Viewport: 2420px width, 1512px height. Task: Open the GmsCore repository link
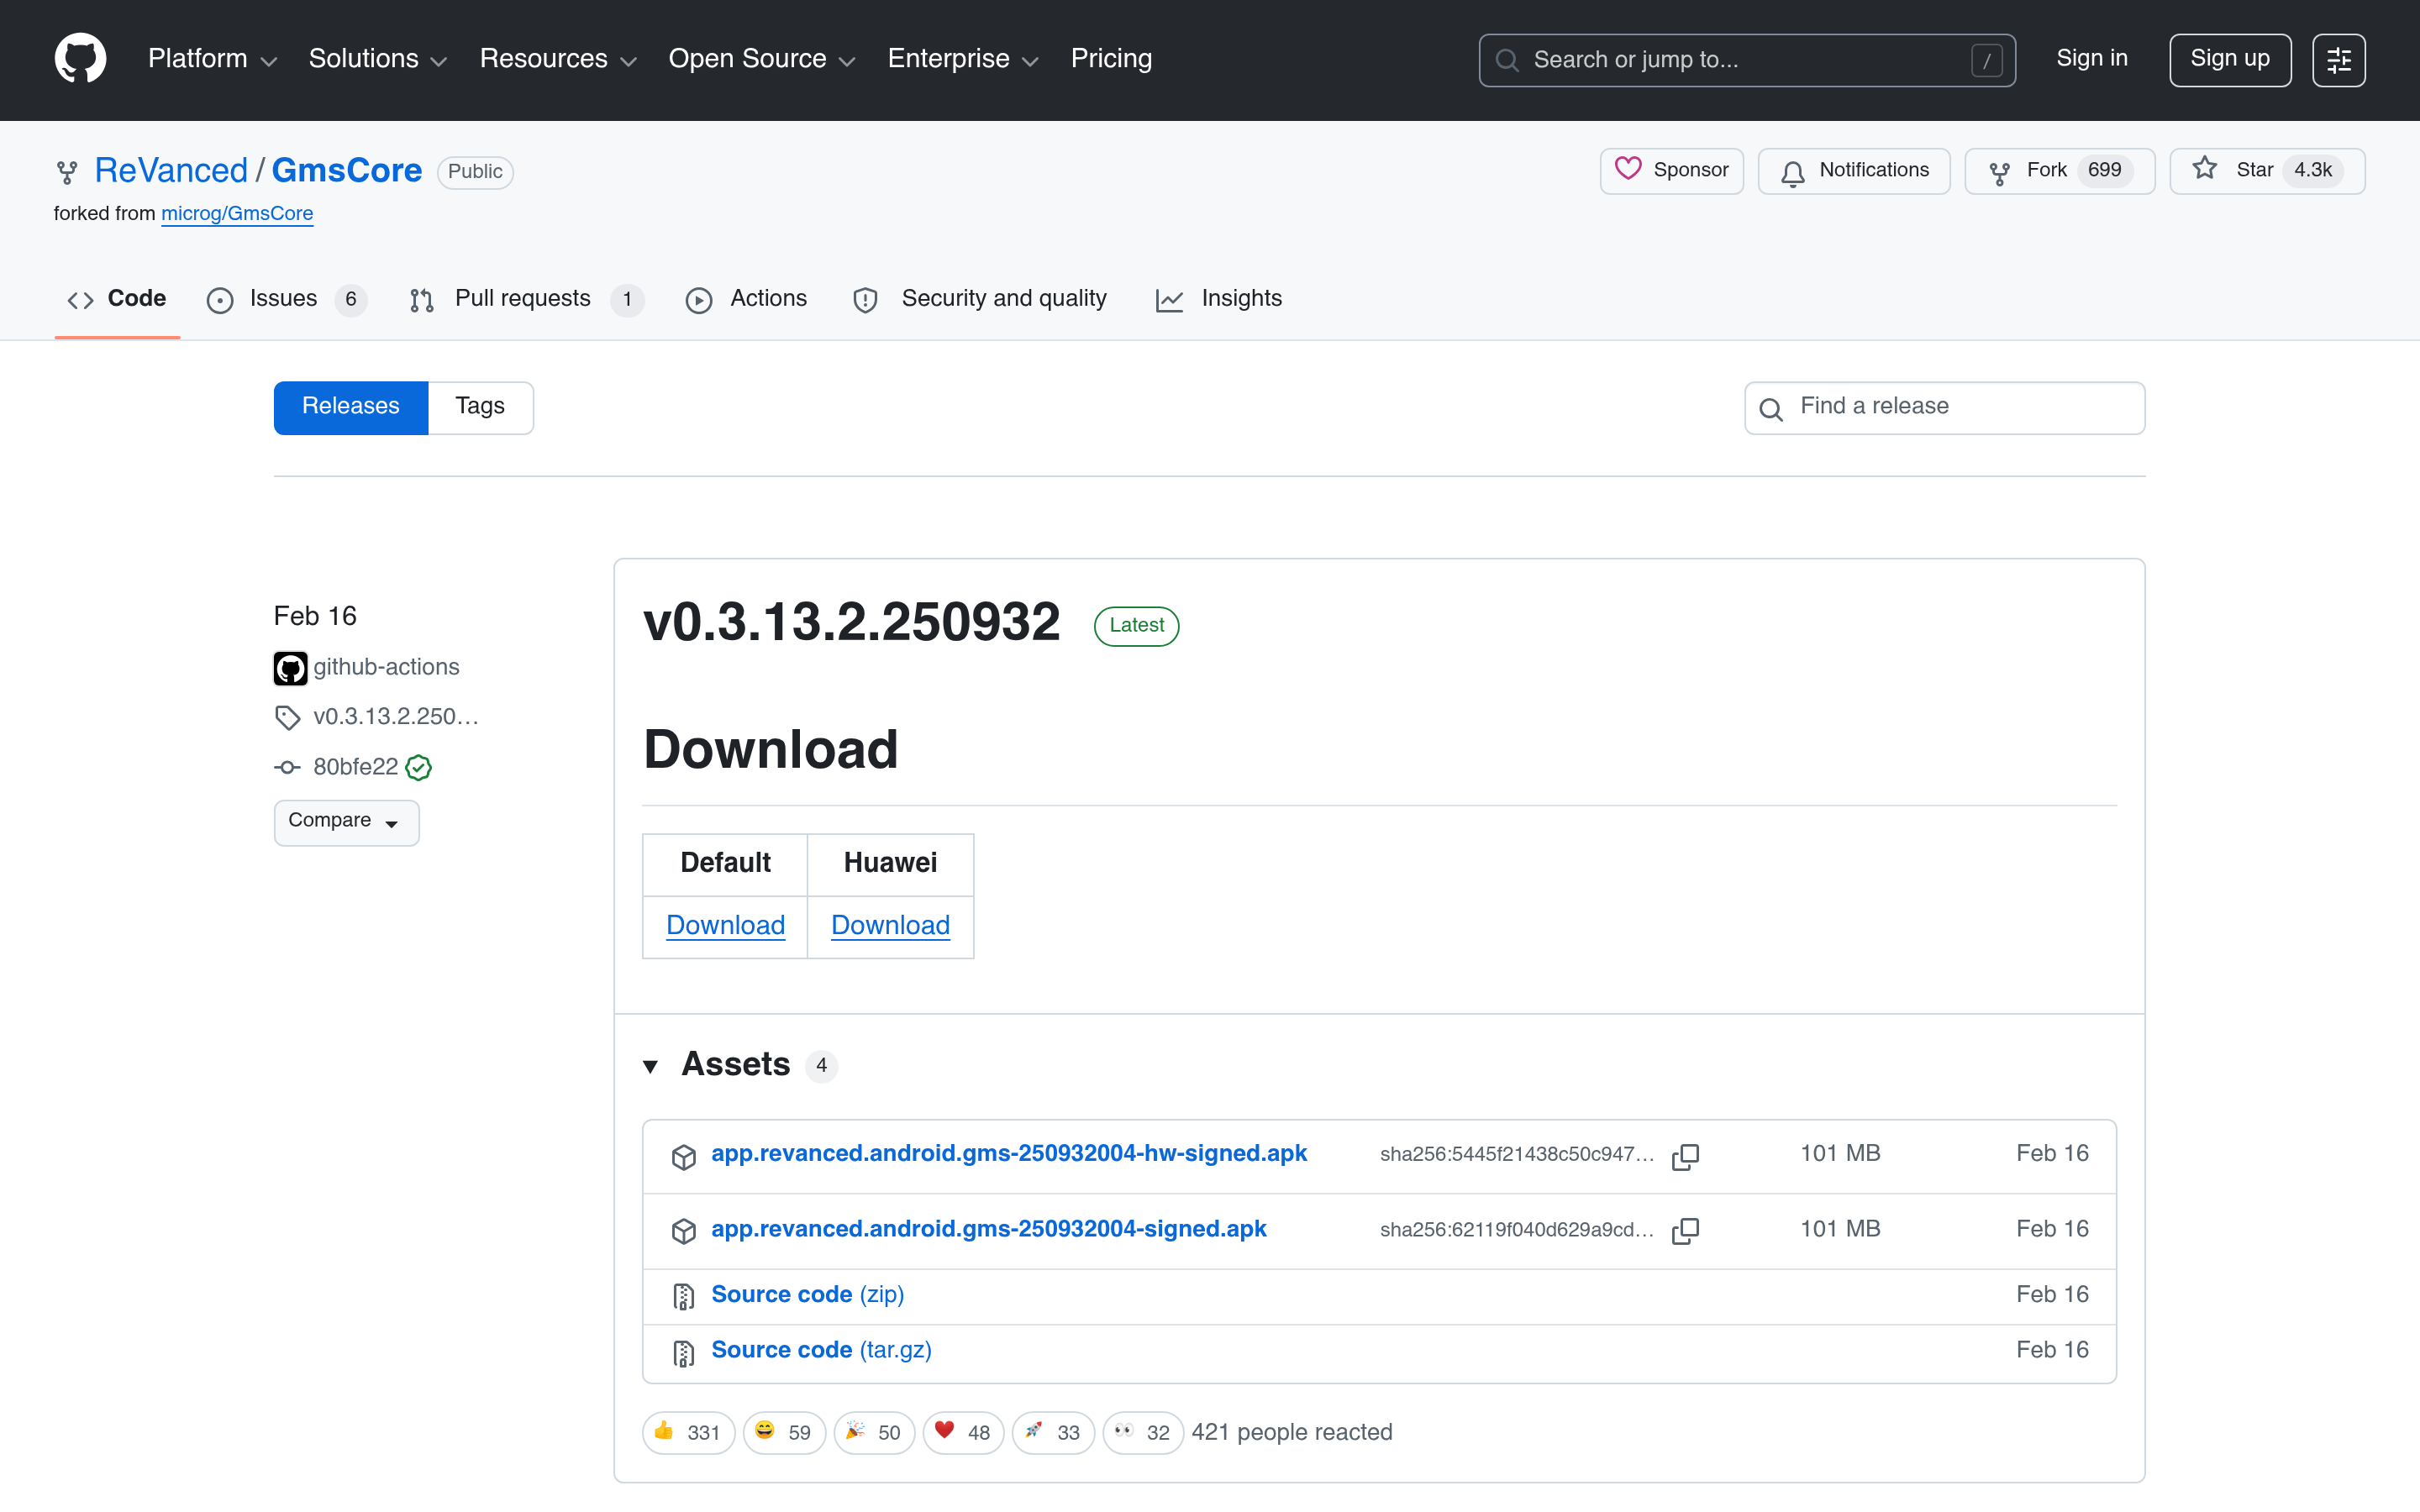tap(346, 171)
